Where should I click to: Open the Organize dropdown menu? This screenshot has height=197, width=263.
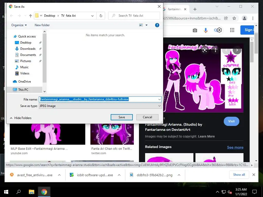click(19, 25)
